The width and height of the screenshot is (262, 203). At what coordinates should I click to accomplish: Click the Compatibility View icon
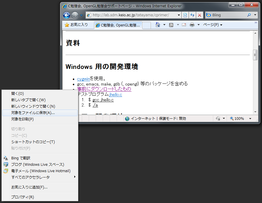point(185,15)
